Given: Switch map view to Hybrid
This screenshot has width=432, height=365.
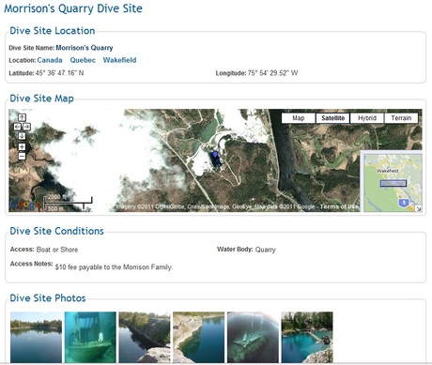Looking at the screenshot, I should point(367,118).
